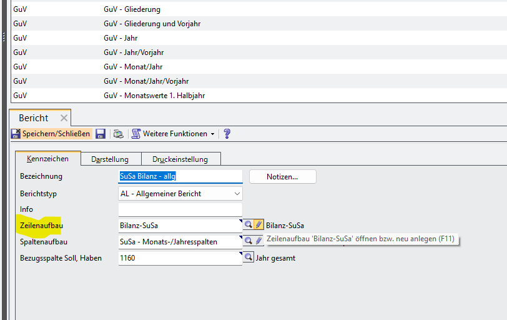Click the Speichern/Schließen toolbar button

point(51,134)
